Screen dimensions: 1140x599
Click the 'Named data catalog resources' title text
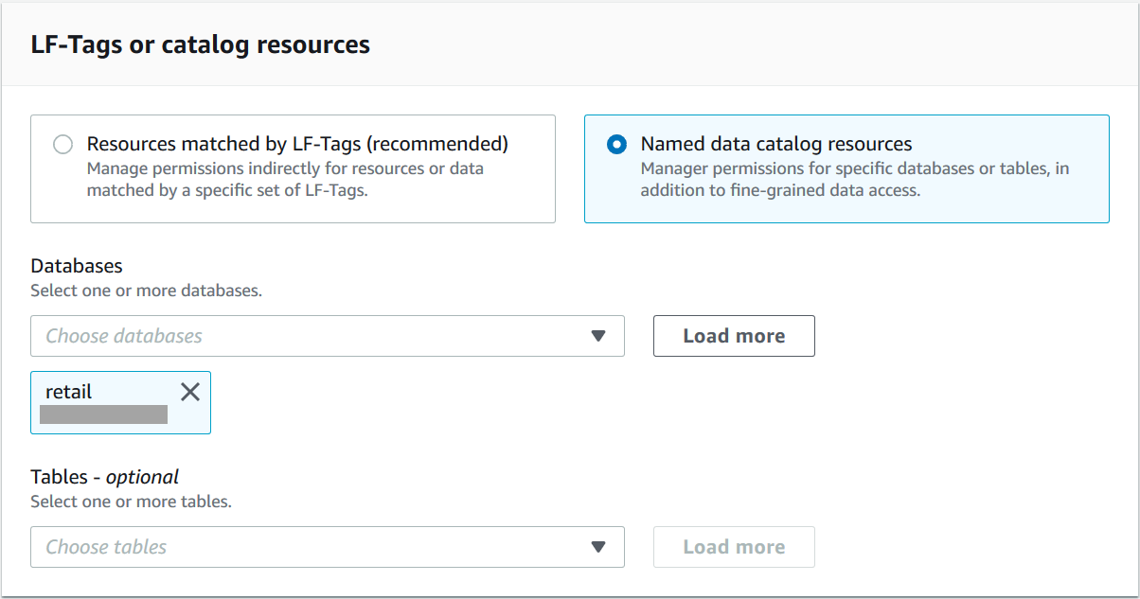point(776,144)
